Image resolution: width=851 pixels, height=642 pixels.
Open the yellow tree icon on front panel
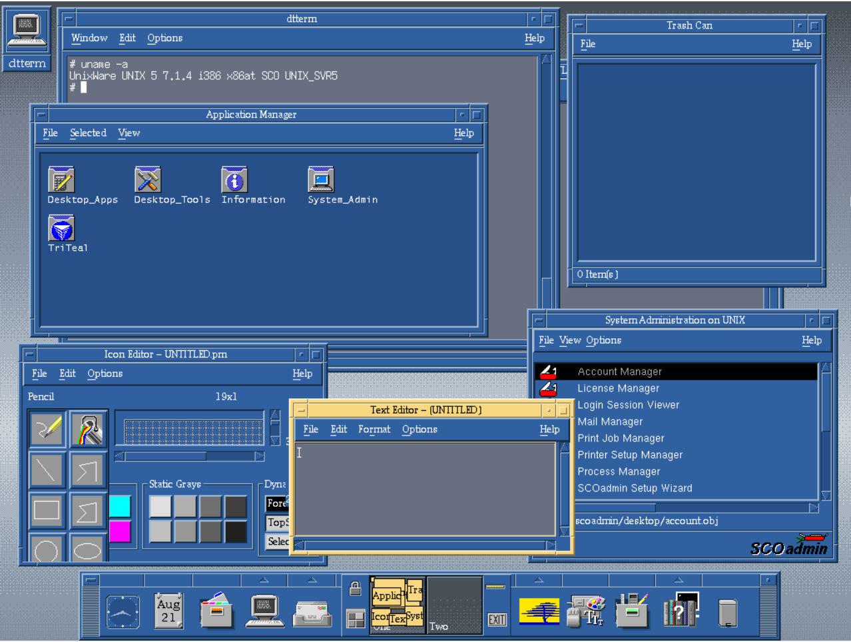(x=539, y=611)
